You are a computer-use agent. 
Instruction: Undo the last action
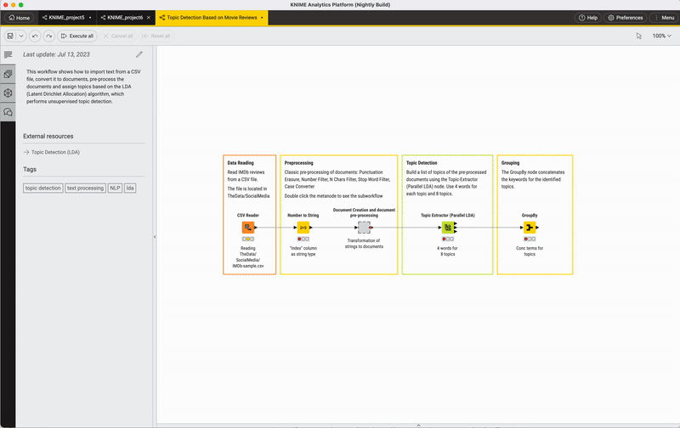(35, 36)
